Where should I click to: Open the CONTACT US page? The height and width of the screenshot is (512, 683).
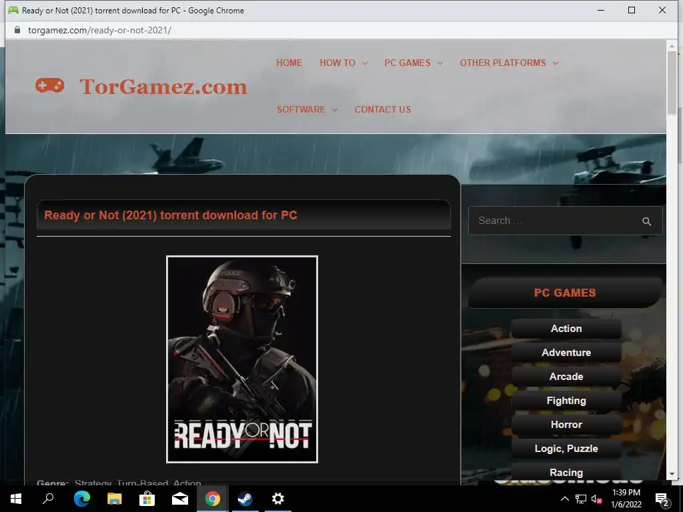(382, 109)
